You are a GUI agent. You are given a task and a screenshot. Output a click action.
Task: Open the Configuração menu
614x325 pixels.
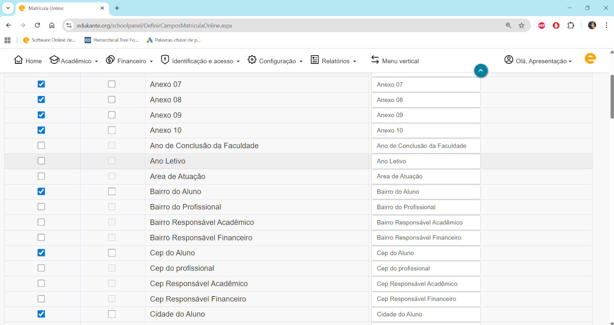pos(275,61)
